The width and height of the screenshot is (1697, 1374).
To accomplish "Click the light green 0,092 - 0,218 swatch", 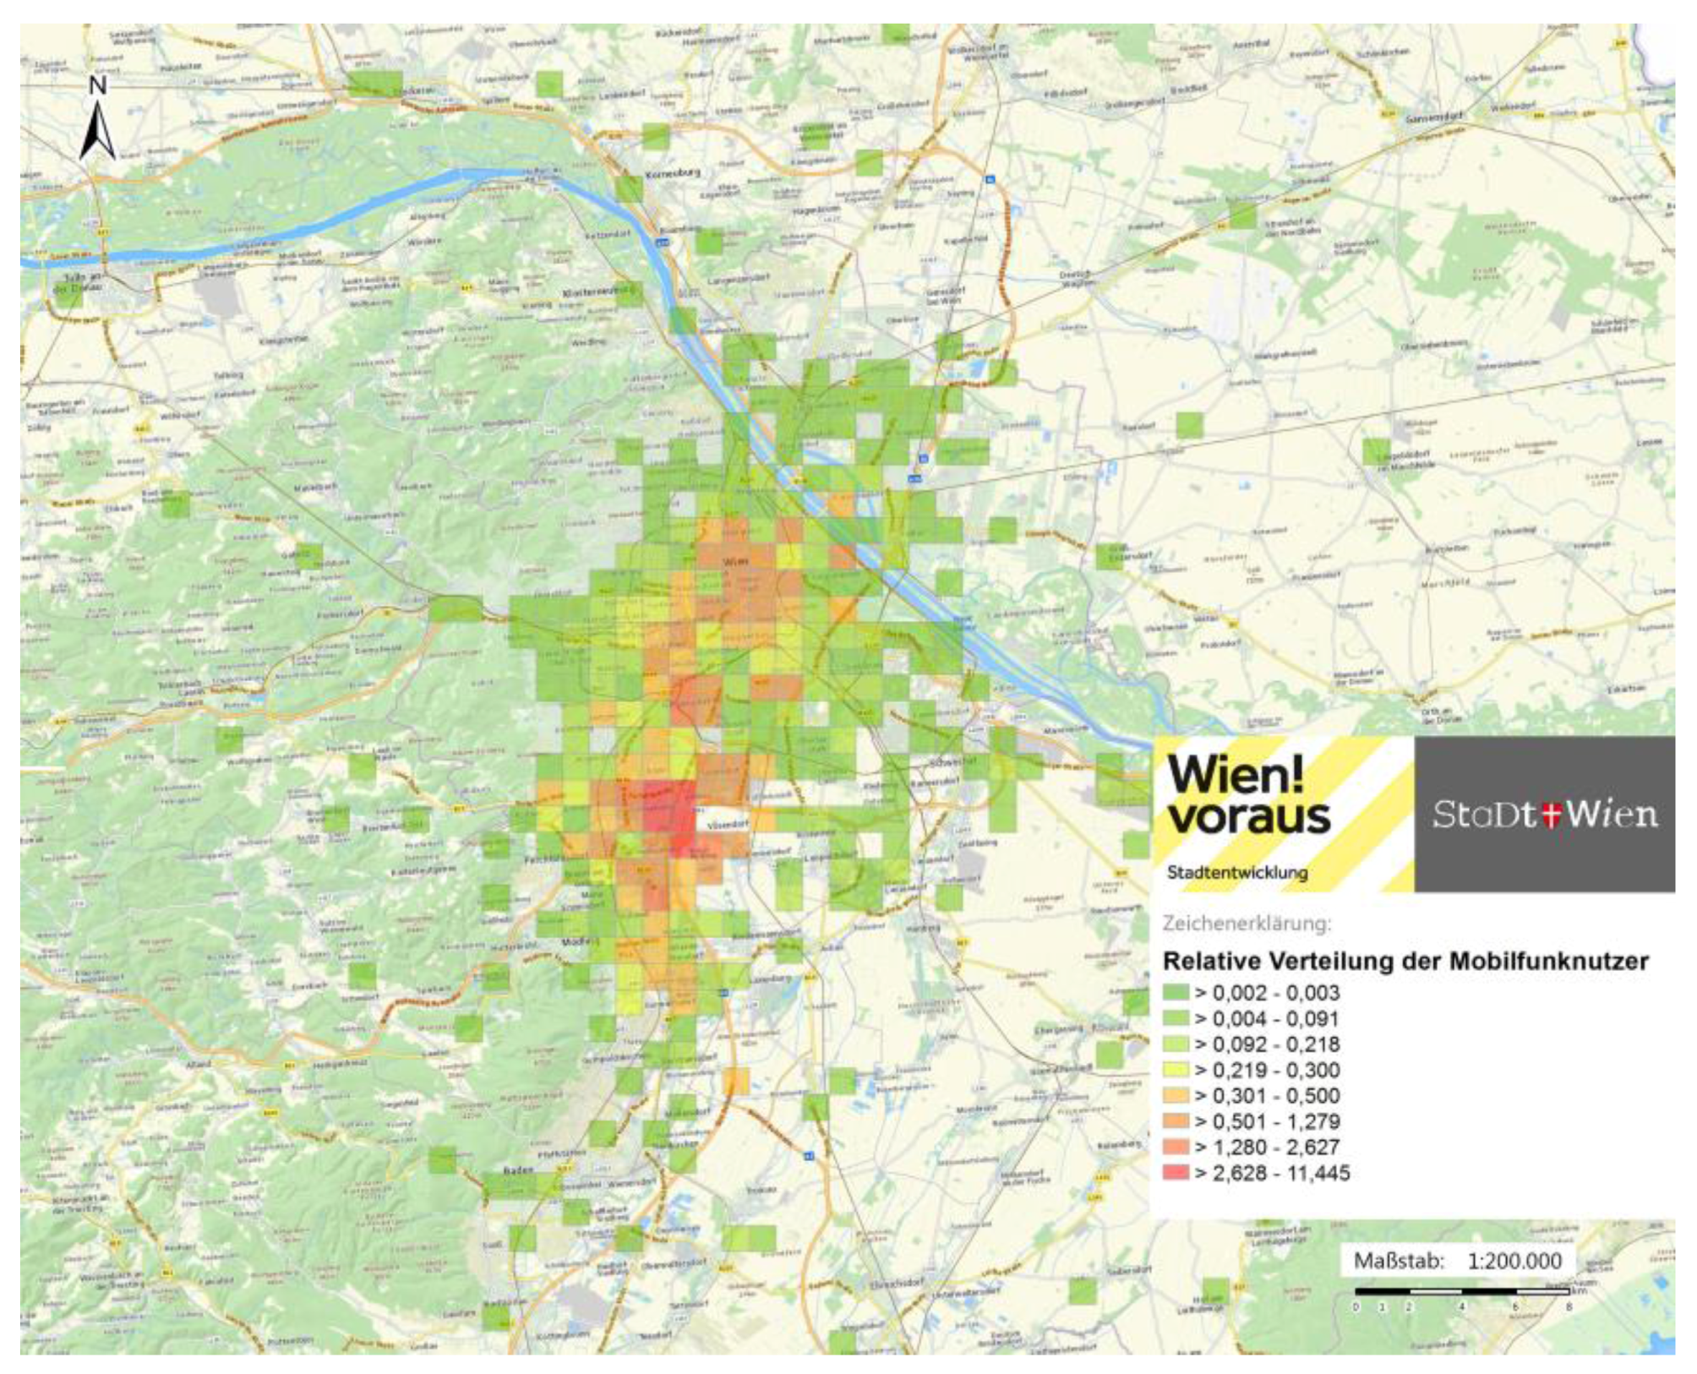I will point(1176,1044).
